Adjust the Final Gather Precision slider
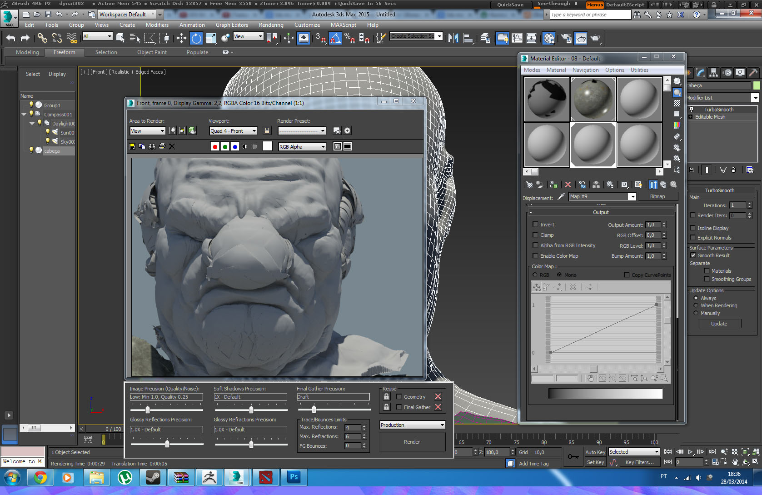 pyautogui.click(x=314, y=410)
